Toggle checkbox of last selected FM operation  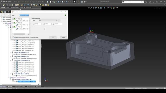[x=15, y=82]
